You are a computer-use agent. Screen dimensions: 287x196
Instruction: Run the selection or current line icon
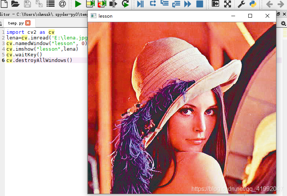point(113,4)
